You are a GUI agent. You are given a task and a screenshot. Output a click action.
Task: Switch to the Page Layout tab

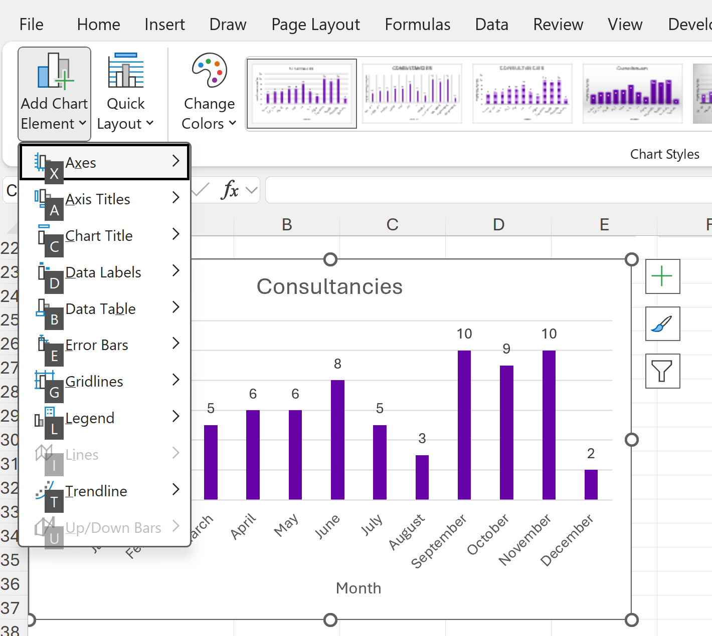tap(315, 25)
